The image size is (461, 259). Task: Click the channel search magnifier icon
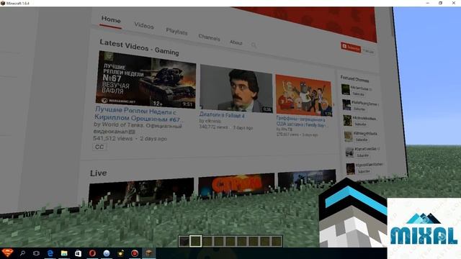coord(254,45)
